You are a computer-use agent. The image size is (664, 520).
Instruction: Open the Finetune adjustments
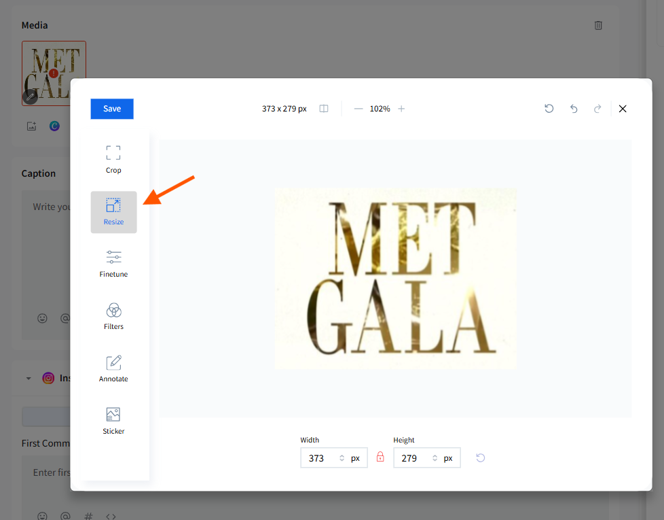point(113,264)
